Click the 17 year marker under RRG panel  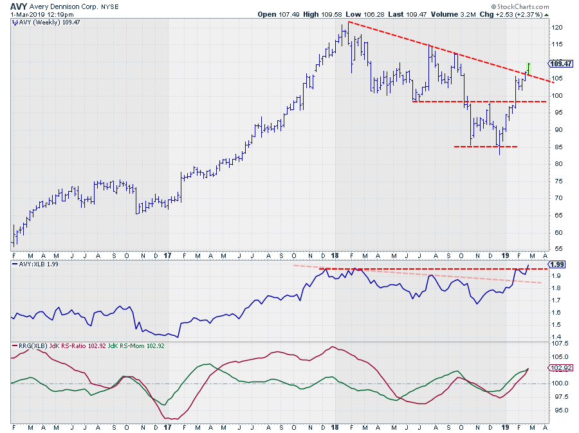coord(167,427)
